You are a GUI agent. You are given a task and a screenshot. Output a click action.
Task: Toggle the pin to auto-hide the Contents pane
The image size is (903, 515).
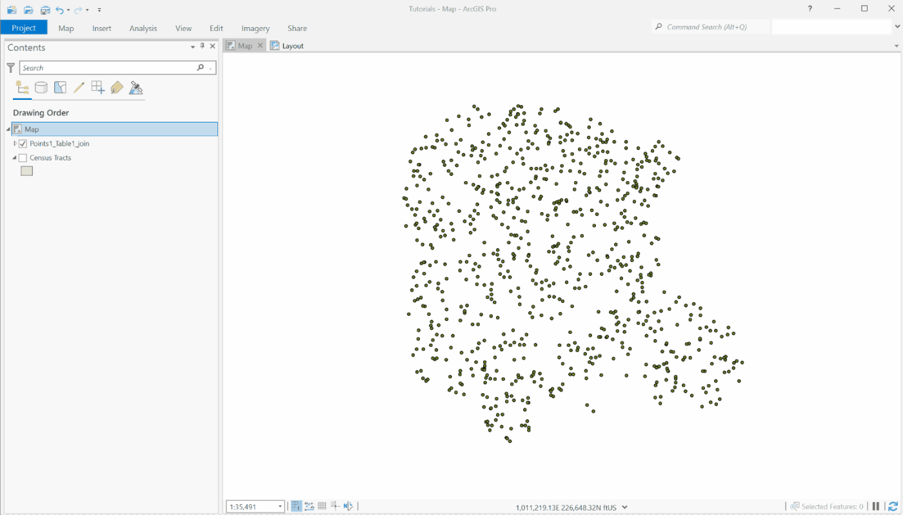(x=202, y=46)
